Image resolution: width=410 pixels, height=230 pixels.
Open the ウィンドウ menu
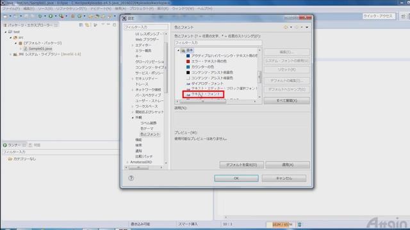point(183,8)
